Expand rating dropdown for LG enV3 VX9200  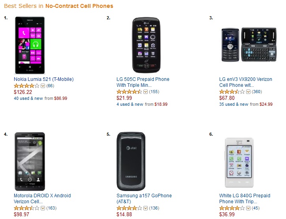248,92
